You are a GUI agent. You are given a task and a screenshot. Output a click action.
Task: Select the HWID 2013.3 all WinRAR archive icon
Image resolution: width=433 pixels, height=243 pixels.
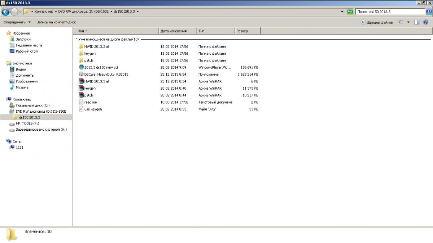tap(81, 81)
